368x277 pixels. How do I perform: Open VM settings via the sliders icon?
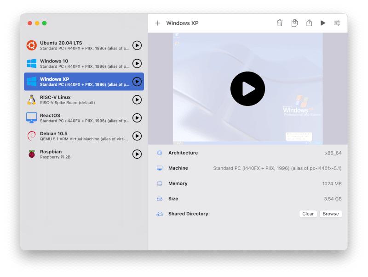[337, 23]
